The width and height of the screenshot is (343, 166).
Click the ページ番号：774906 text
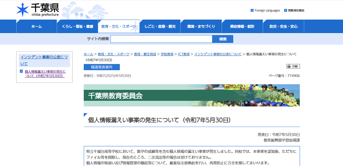284,76
